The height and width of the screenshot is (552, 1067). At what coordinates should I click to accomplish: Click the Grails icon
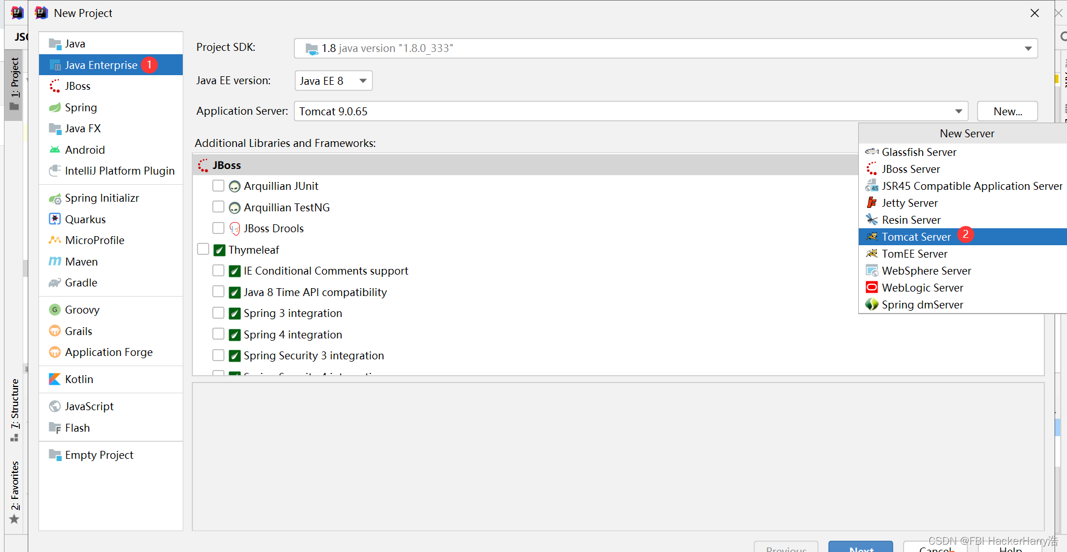click(x=55, y=331)
